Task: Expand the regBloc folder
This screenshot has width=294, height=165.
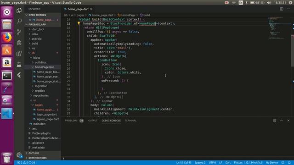Action: pyautogui.click(x=40, y=91)
